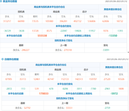Click silver 其他未细分类仓位 header
The width and height of the screenshot is (129, 111).
(x=114, y=67)
